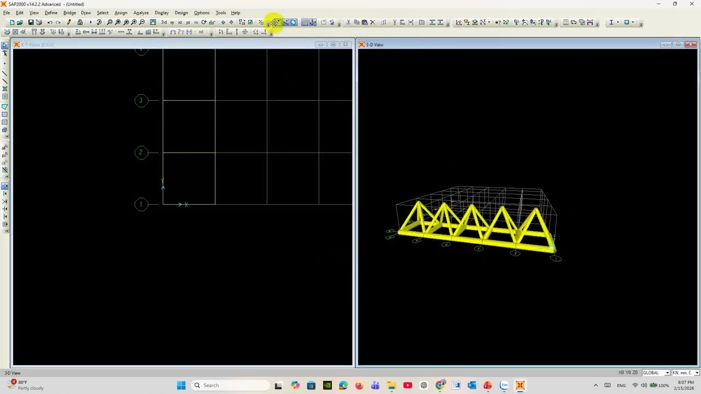Open the Tools menu
The height and width of the screenshot is (394, 701).
[221, 13]
